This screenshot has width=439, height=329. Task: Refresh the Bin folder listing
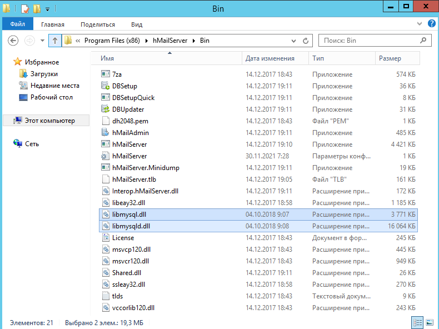pos(306,41)
